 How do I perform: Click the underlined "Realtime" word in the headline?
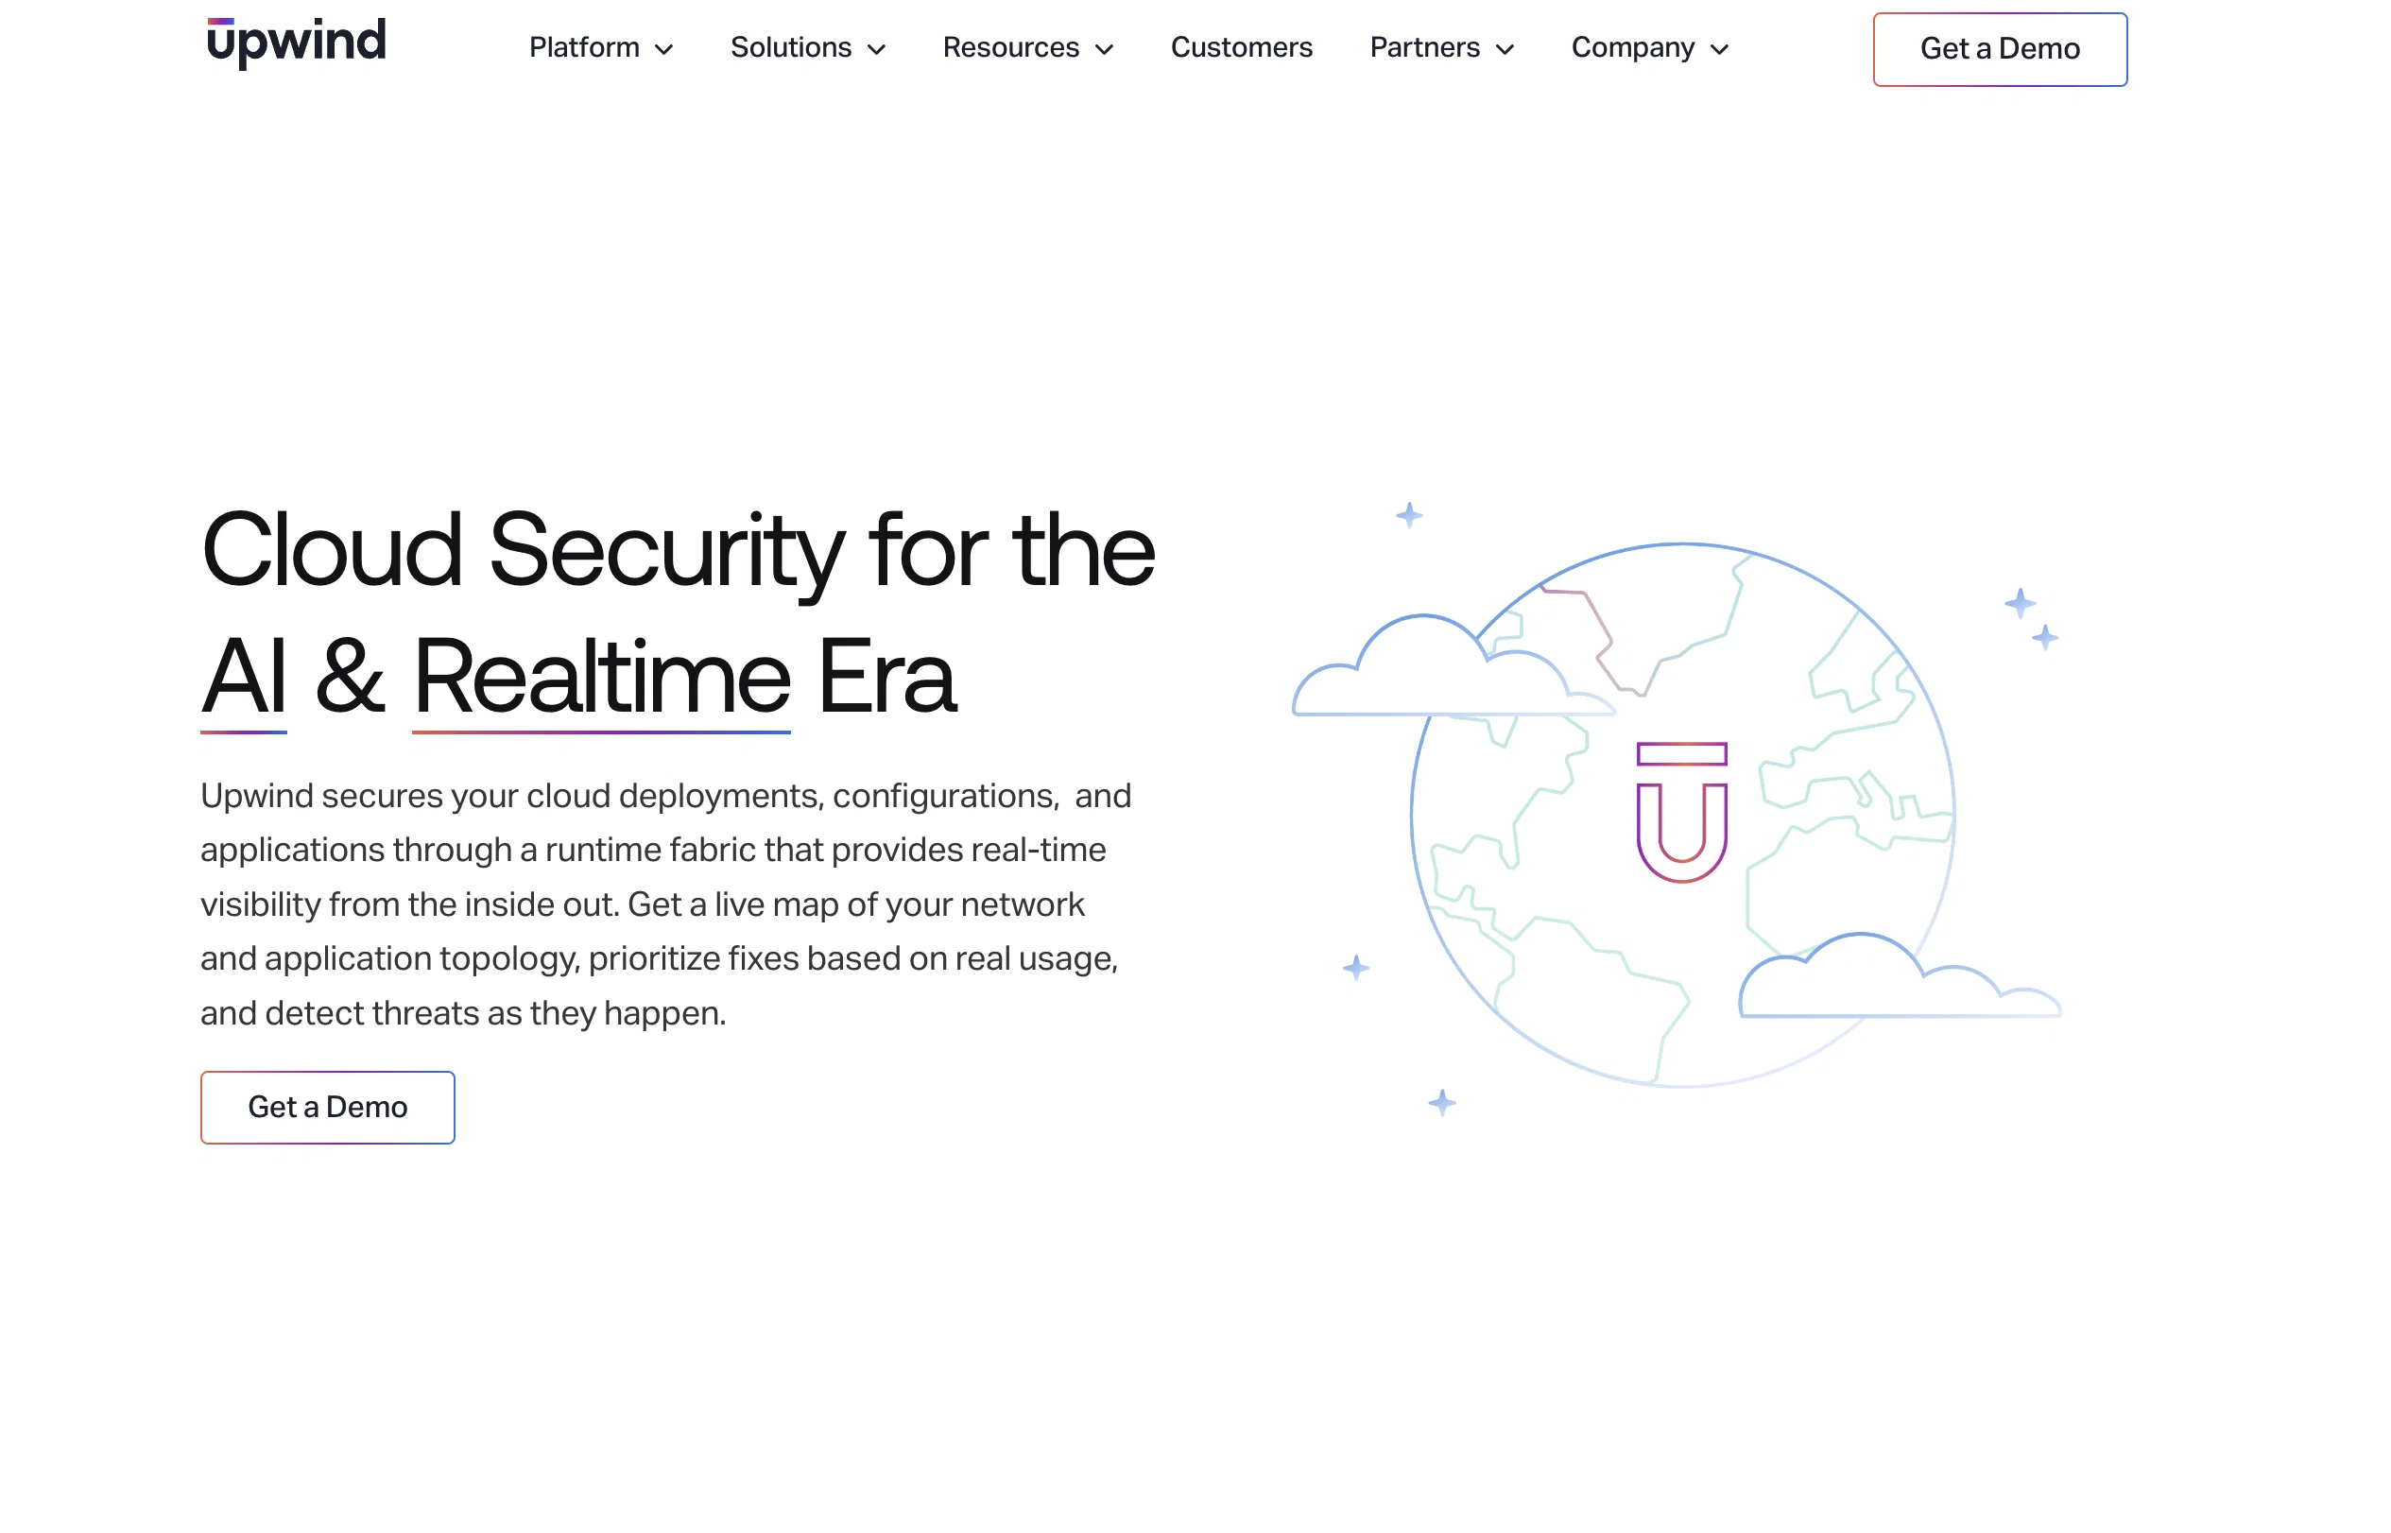click(x=601, y=678)
